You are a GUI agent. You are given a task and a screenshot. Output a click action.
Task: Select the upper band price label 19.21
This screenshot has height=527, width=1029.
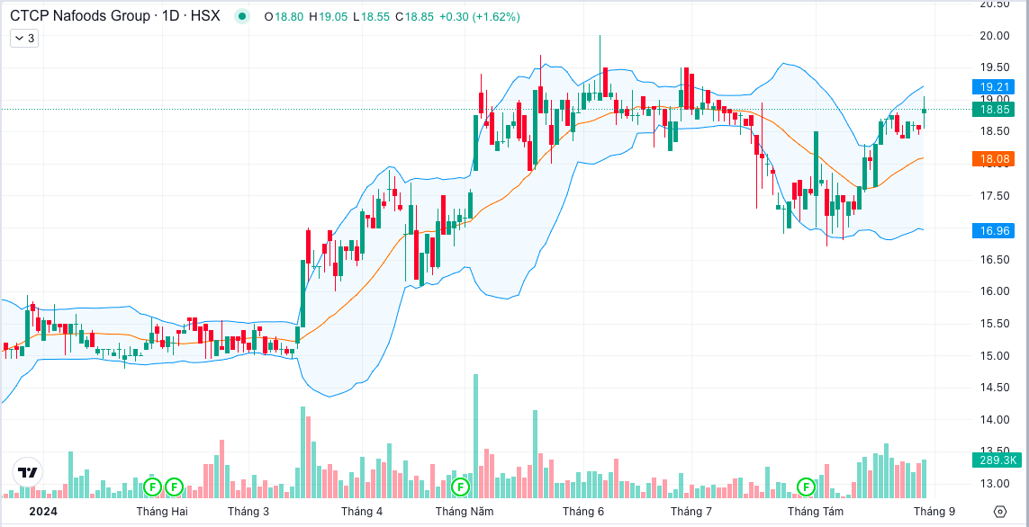point(993,86)
